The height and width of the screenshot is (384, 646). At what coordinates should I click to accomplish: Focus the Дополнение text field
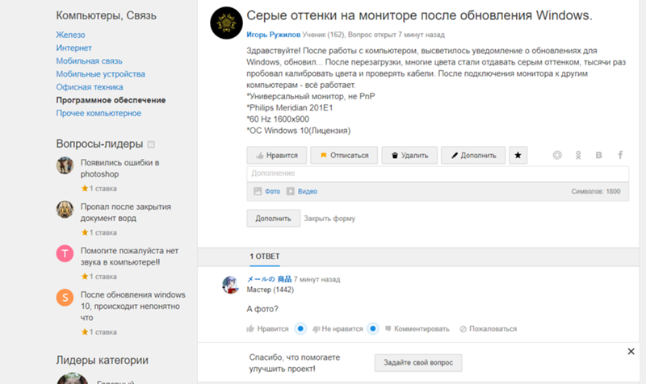(x=438, y=173)
